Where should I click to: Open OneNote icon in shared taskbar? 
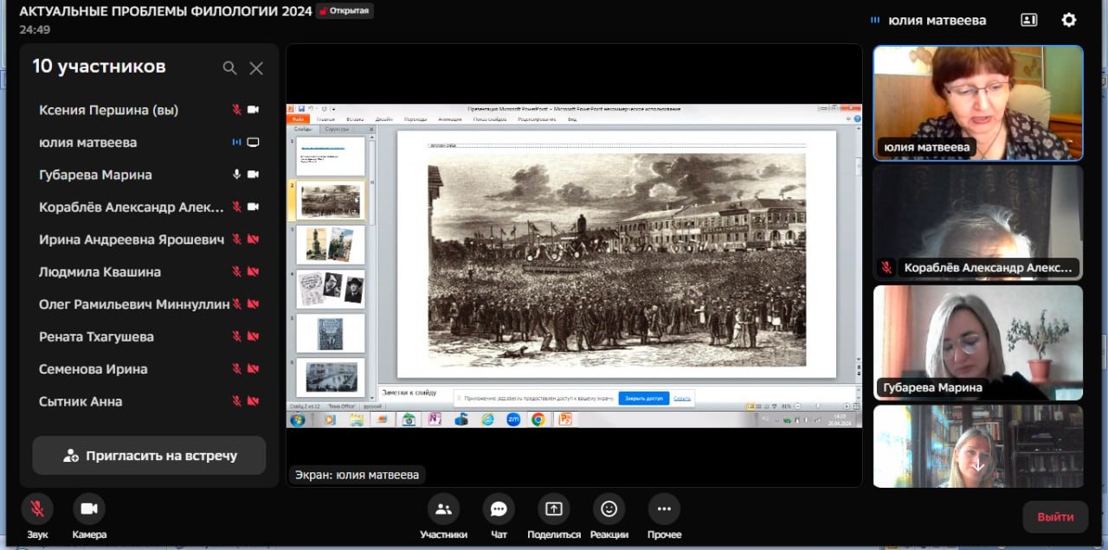(435, 419)
